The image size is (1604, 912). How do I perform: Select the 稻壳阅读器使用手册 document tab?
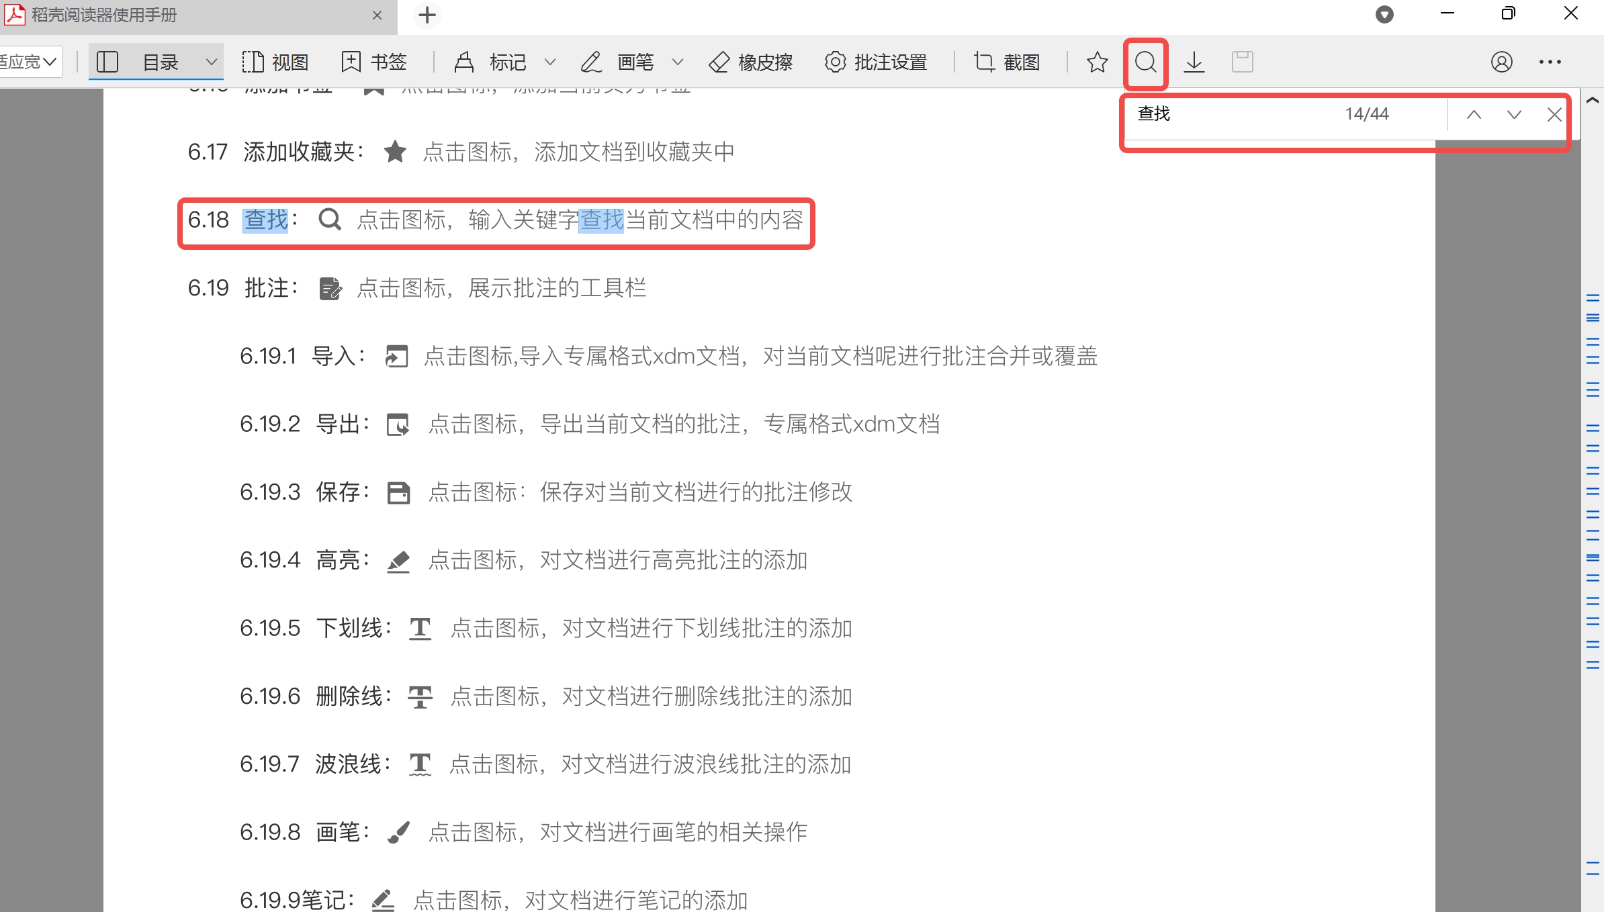coord(199,16)
